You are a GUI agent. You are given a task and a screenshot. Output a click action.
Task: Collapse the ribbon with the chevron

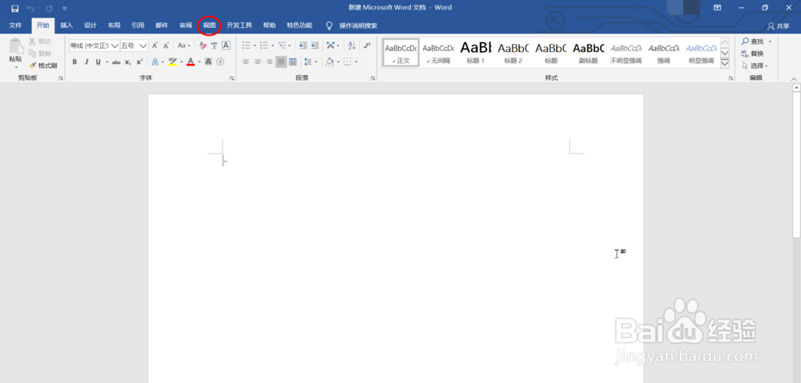click(x=794, y=78)
